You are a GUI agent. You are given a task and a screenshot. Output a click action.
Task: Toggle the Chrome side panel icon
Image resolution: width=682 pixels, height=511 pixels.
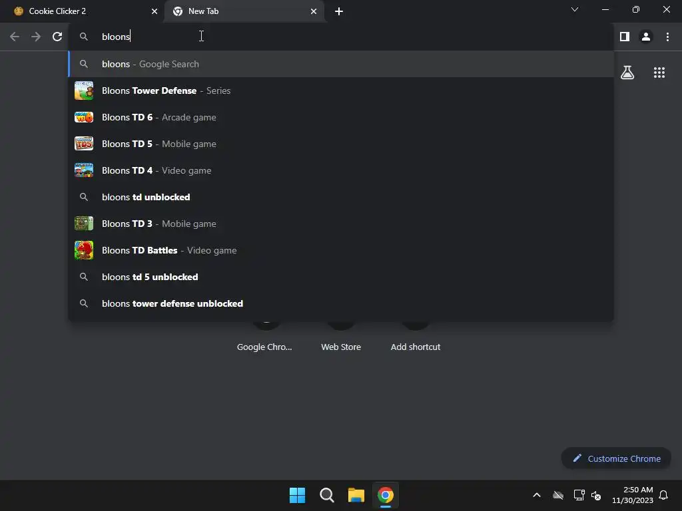(625, 37)
